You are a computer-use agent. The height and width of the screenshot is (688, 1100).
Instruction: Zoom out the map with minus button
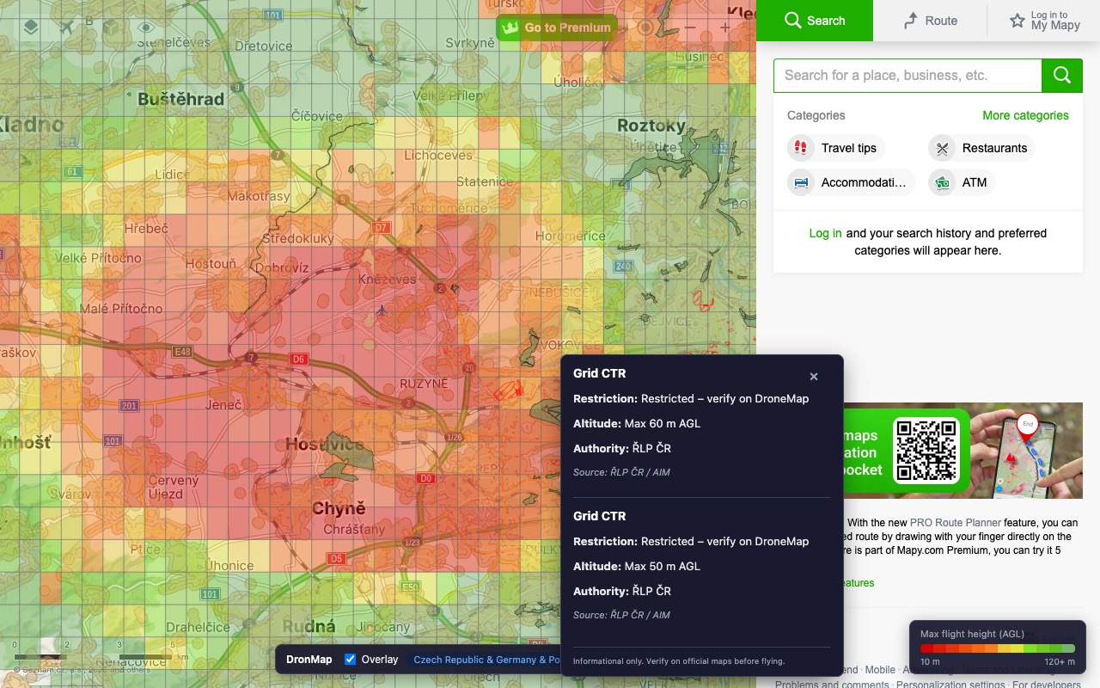tap(690, 28)
